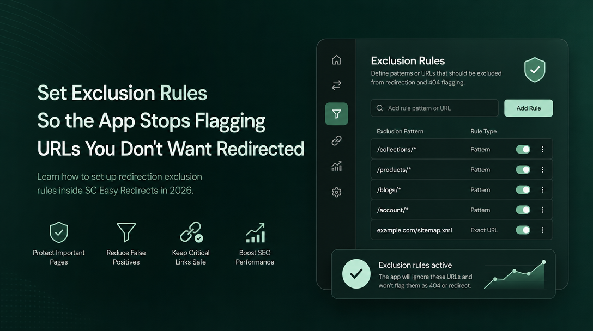The image size is (593, 331).
Task: Open options menu for /collections/* rule
Action: [542, 149]
